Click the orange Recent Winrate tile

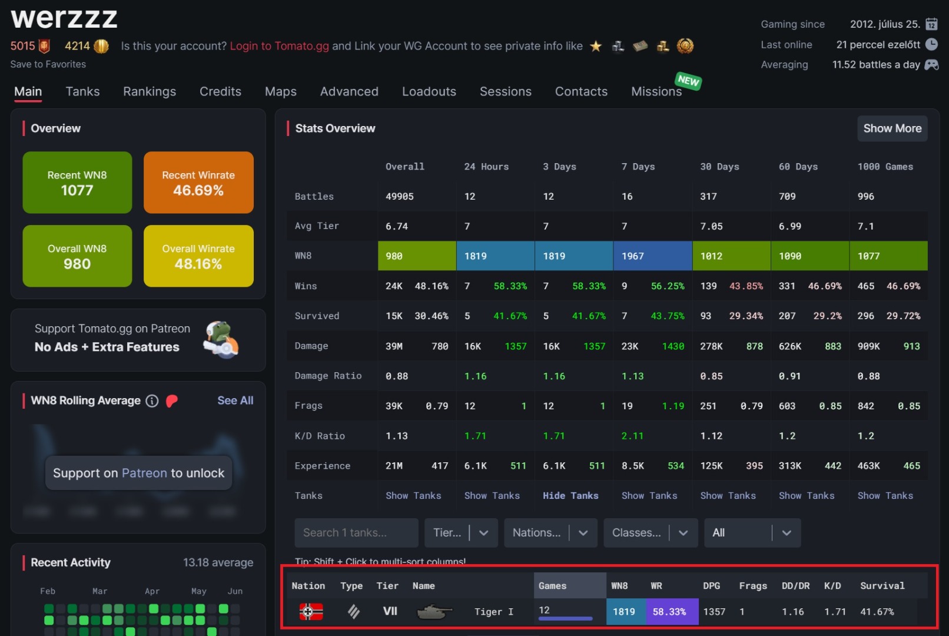click(198, 183)
